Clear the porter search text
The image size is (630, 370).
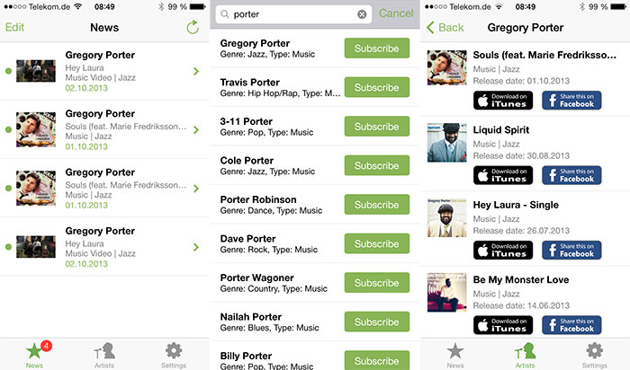[362, 14]
